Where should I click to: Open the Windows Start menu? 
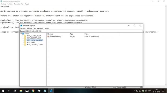pyautogui.click(x=3, y=91)
